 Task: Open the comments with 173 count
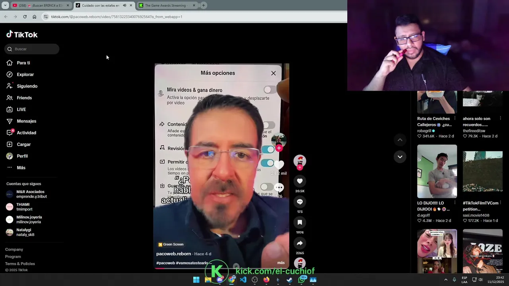(x=300, y=202)
